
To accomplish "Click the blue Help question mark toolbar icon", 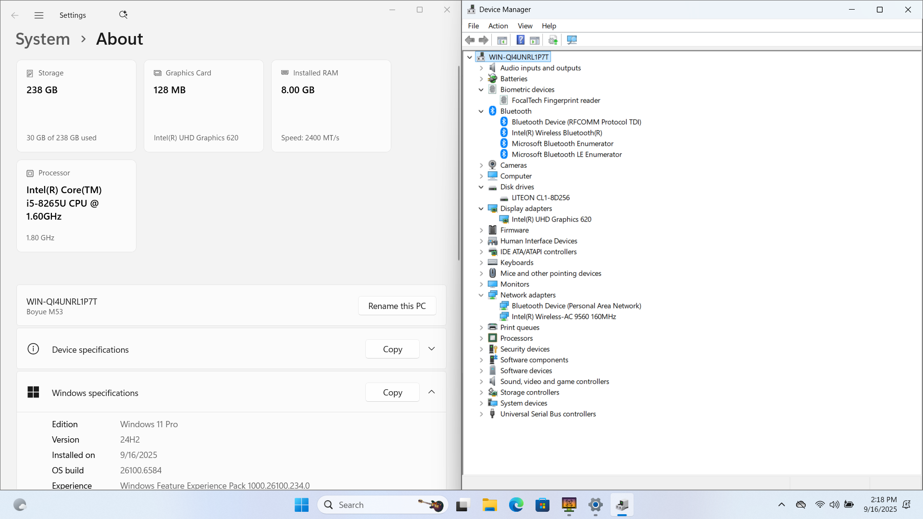I will (520, 40).
